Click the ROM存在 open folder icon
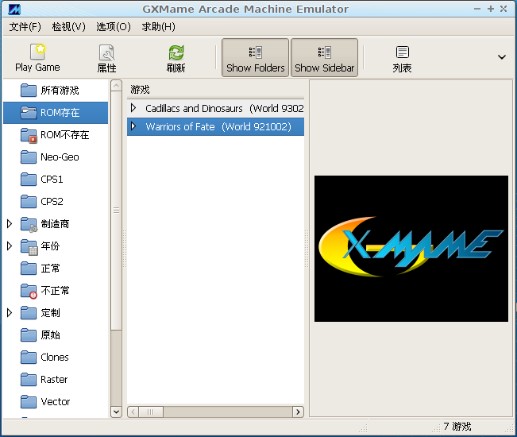 pyautogui.click(x=29, y=113)
